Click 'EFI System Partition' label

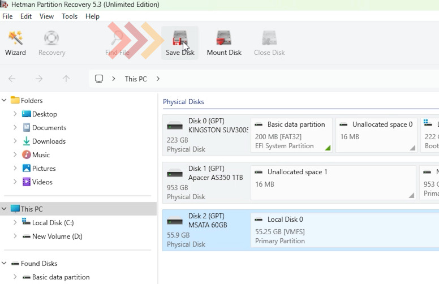(x=284, y=146)
